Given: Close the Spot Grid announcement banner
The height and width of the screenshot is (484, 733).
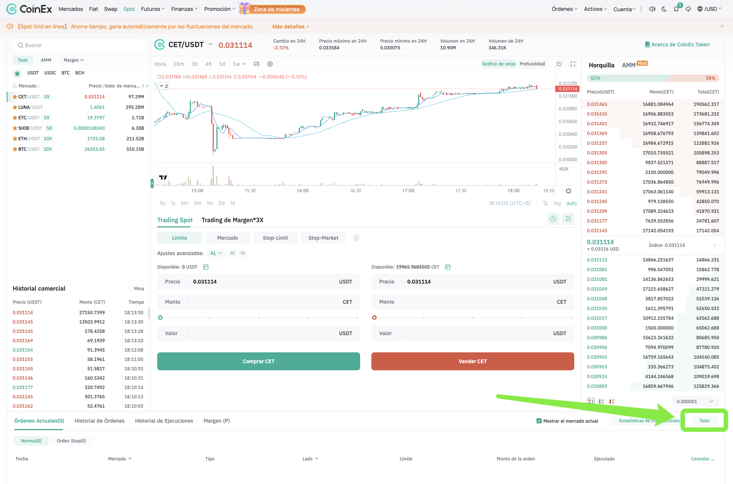Looking at the screenshot, I should [722, 26].
